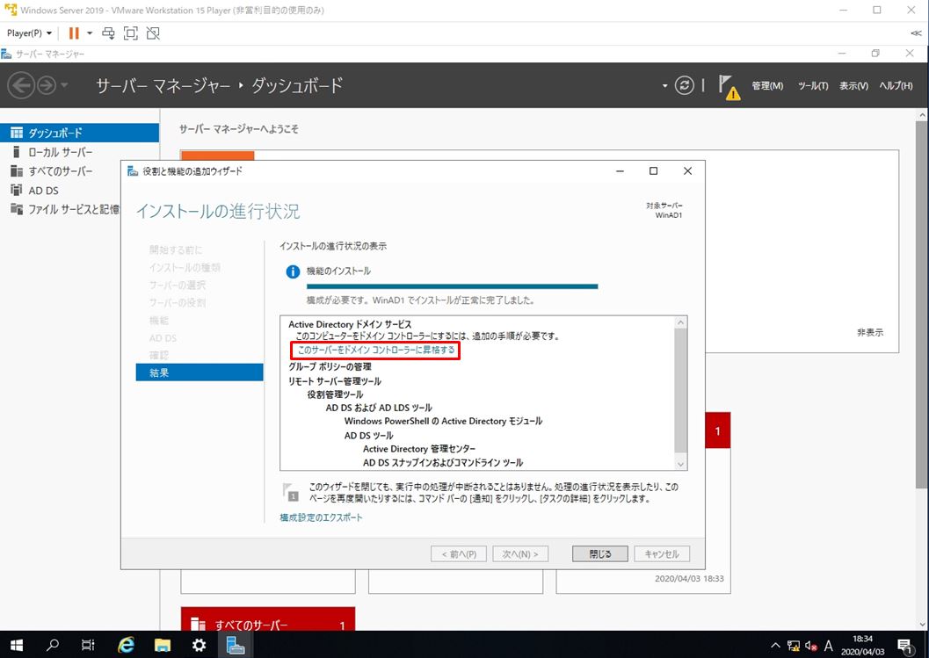
Task: Click 非表示 link in the welcome tile
Action: pyautogui.click(x=870, y=332)
